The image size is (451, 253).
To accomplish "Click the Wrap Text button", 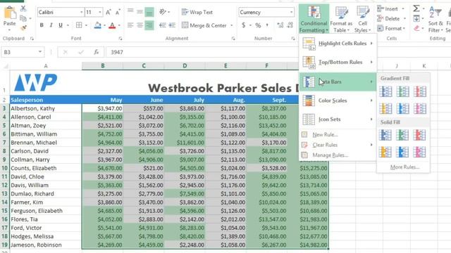I will pyautogui.click(x=197, y=13).
